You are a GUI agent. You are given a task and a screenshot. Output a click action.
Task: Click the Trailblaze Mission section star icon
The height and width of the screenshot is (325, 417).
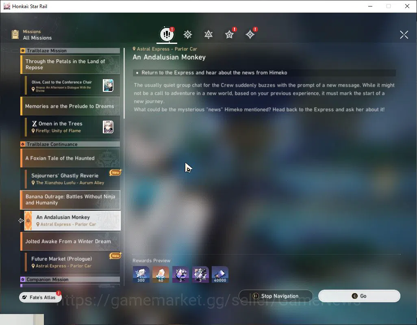(x=23, y=50)
